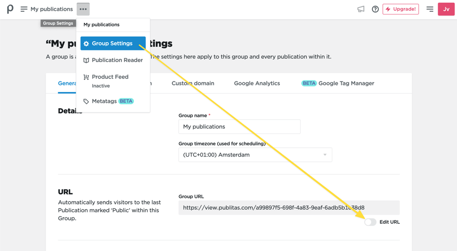Open the announcements megaphone icon
Image resolution: width=457 pixels, height=251 pixels.
360,9
